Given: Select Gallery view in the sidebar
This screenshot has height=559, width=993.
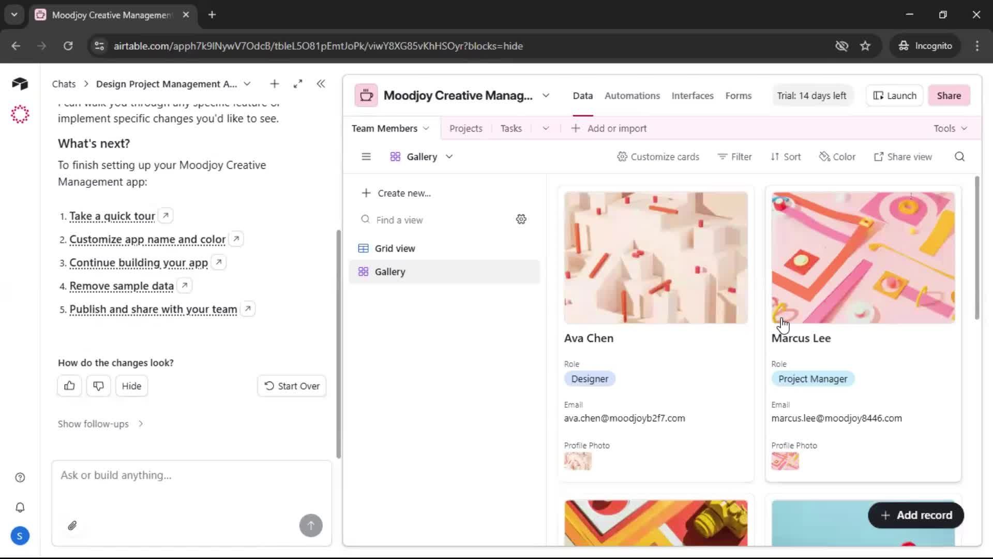Looking at the screenshot, I should click(444, 272).
